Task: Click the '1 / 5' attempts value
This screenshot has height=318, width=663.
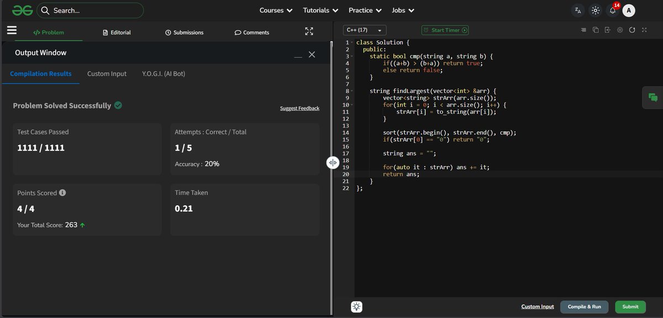Action: (x=184, y=148)
